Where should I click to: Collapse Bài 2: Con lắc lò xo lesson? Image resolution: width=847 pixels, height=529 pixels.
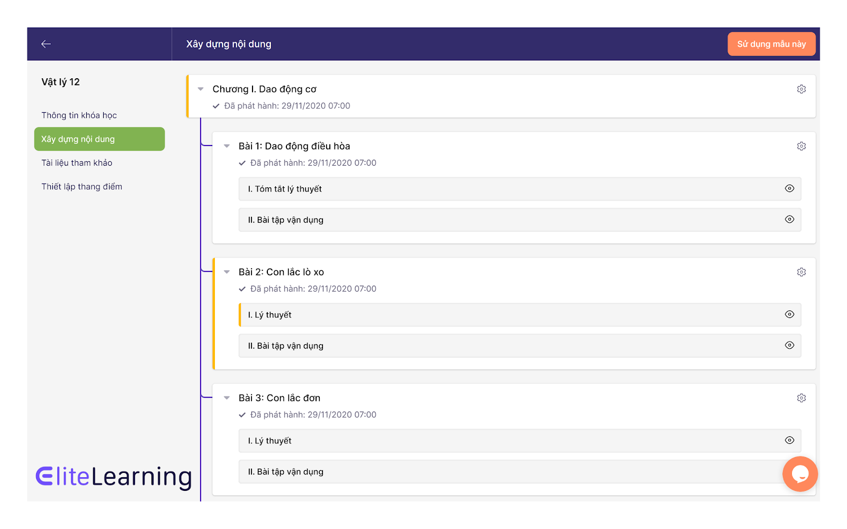tap(227, 272)
